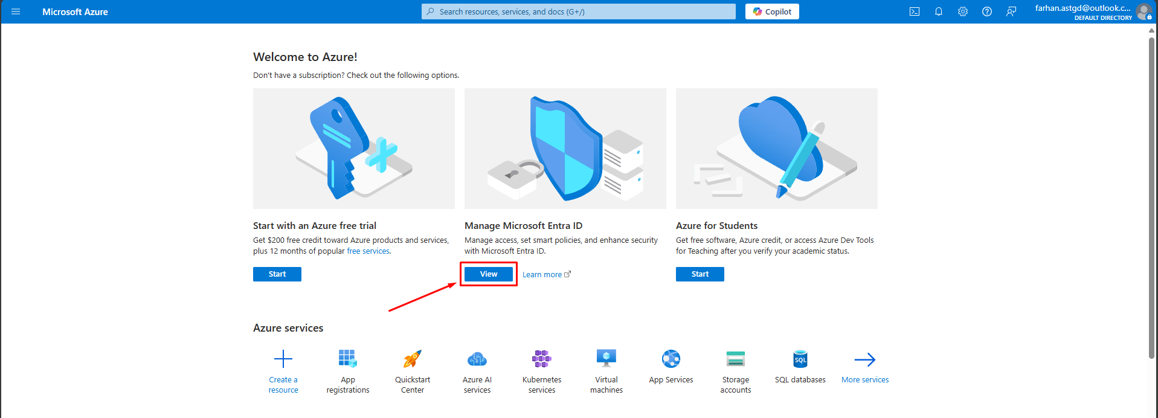This screenshot has width=1158, height=418.
Task: Open Virtual machines service
Action: tap(606, 359)
